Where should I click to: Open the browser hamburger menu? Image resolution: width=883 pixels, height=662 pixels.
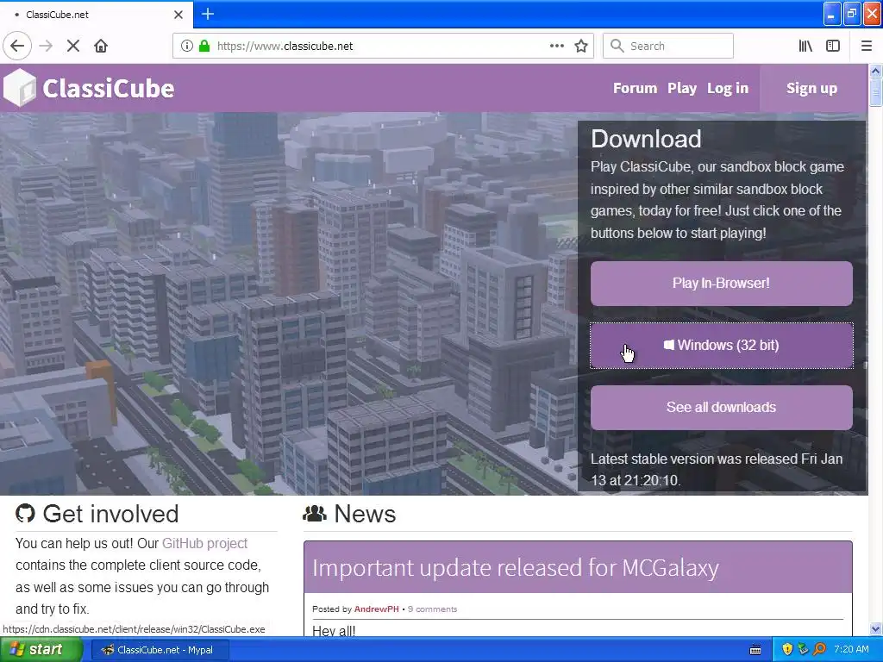coord(867,47)
